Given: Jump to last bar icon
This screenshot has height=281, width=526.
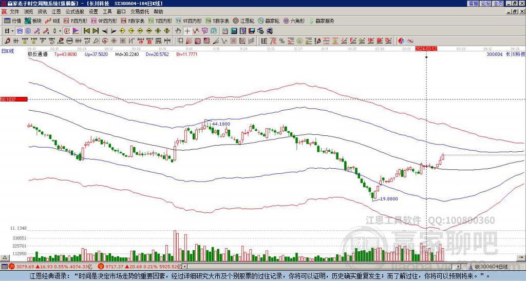Looking at the screenshot, I should [96, 31].
